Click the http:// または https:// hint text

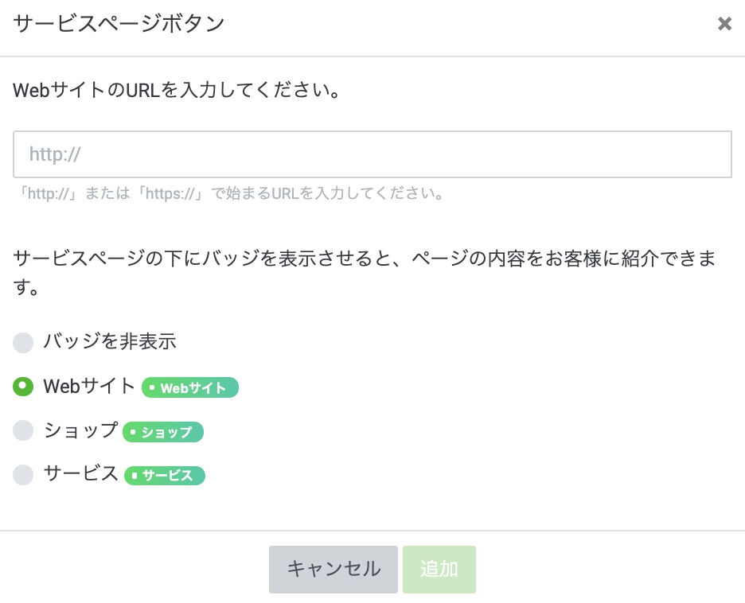click(x=231, y=193)
